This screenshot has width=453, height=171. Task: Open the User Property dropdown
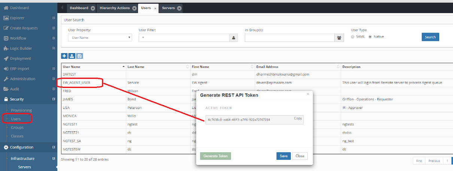(100, 37)
